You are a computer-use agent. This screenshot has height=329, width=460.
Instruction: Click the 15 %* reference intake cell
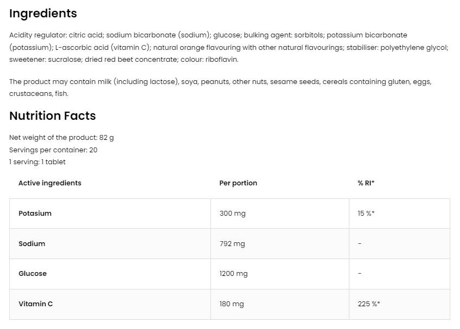(x=366, y=214)
